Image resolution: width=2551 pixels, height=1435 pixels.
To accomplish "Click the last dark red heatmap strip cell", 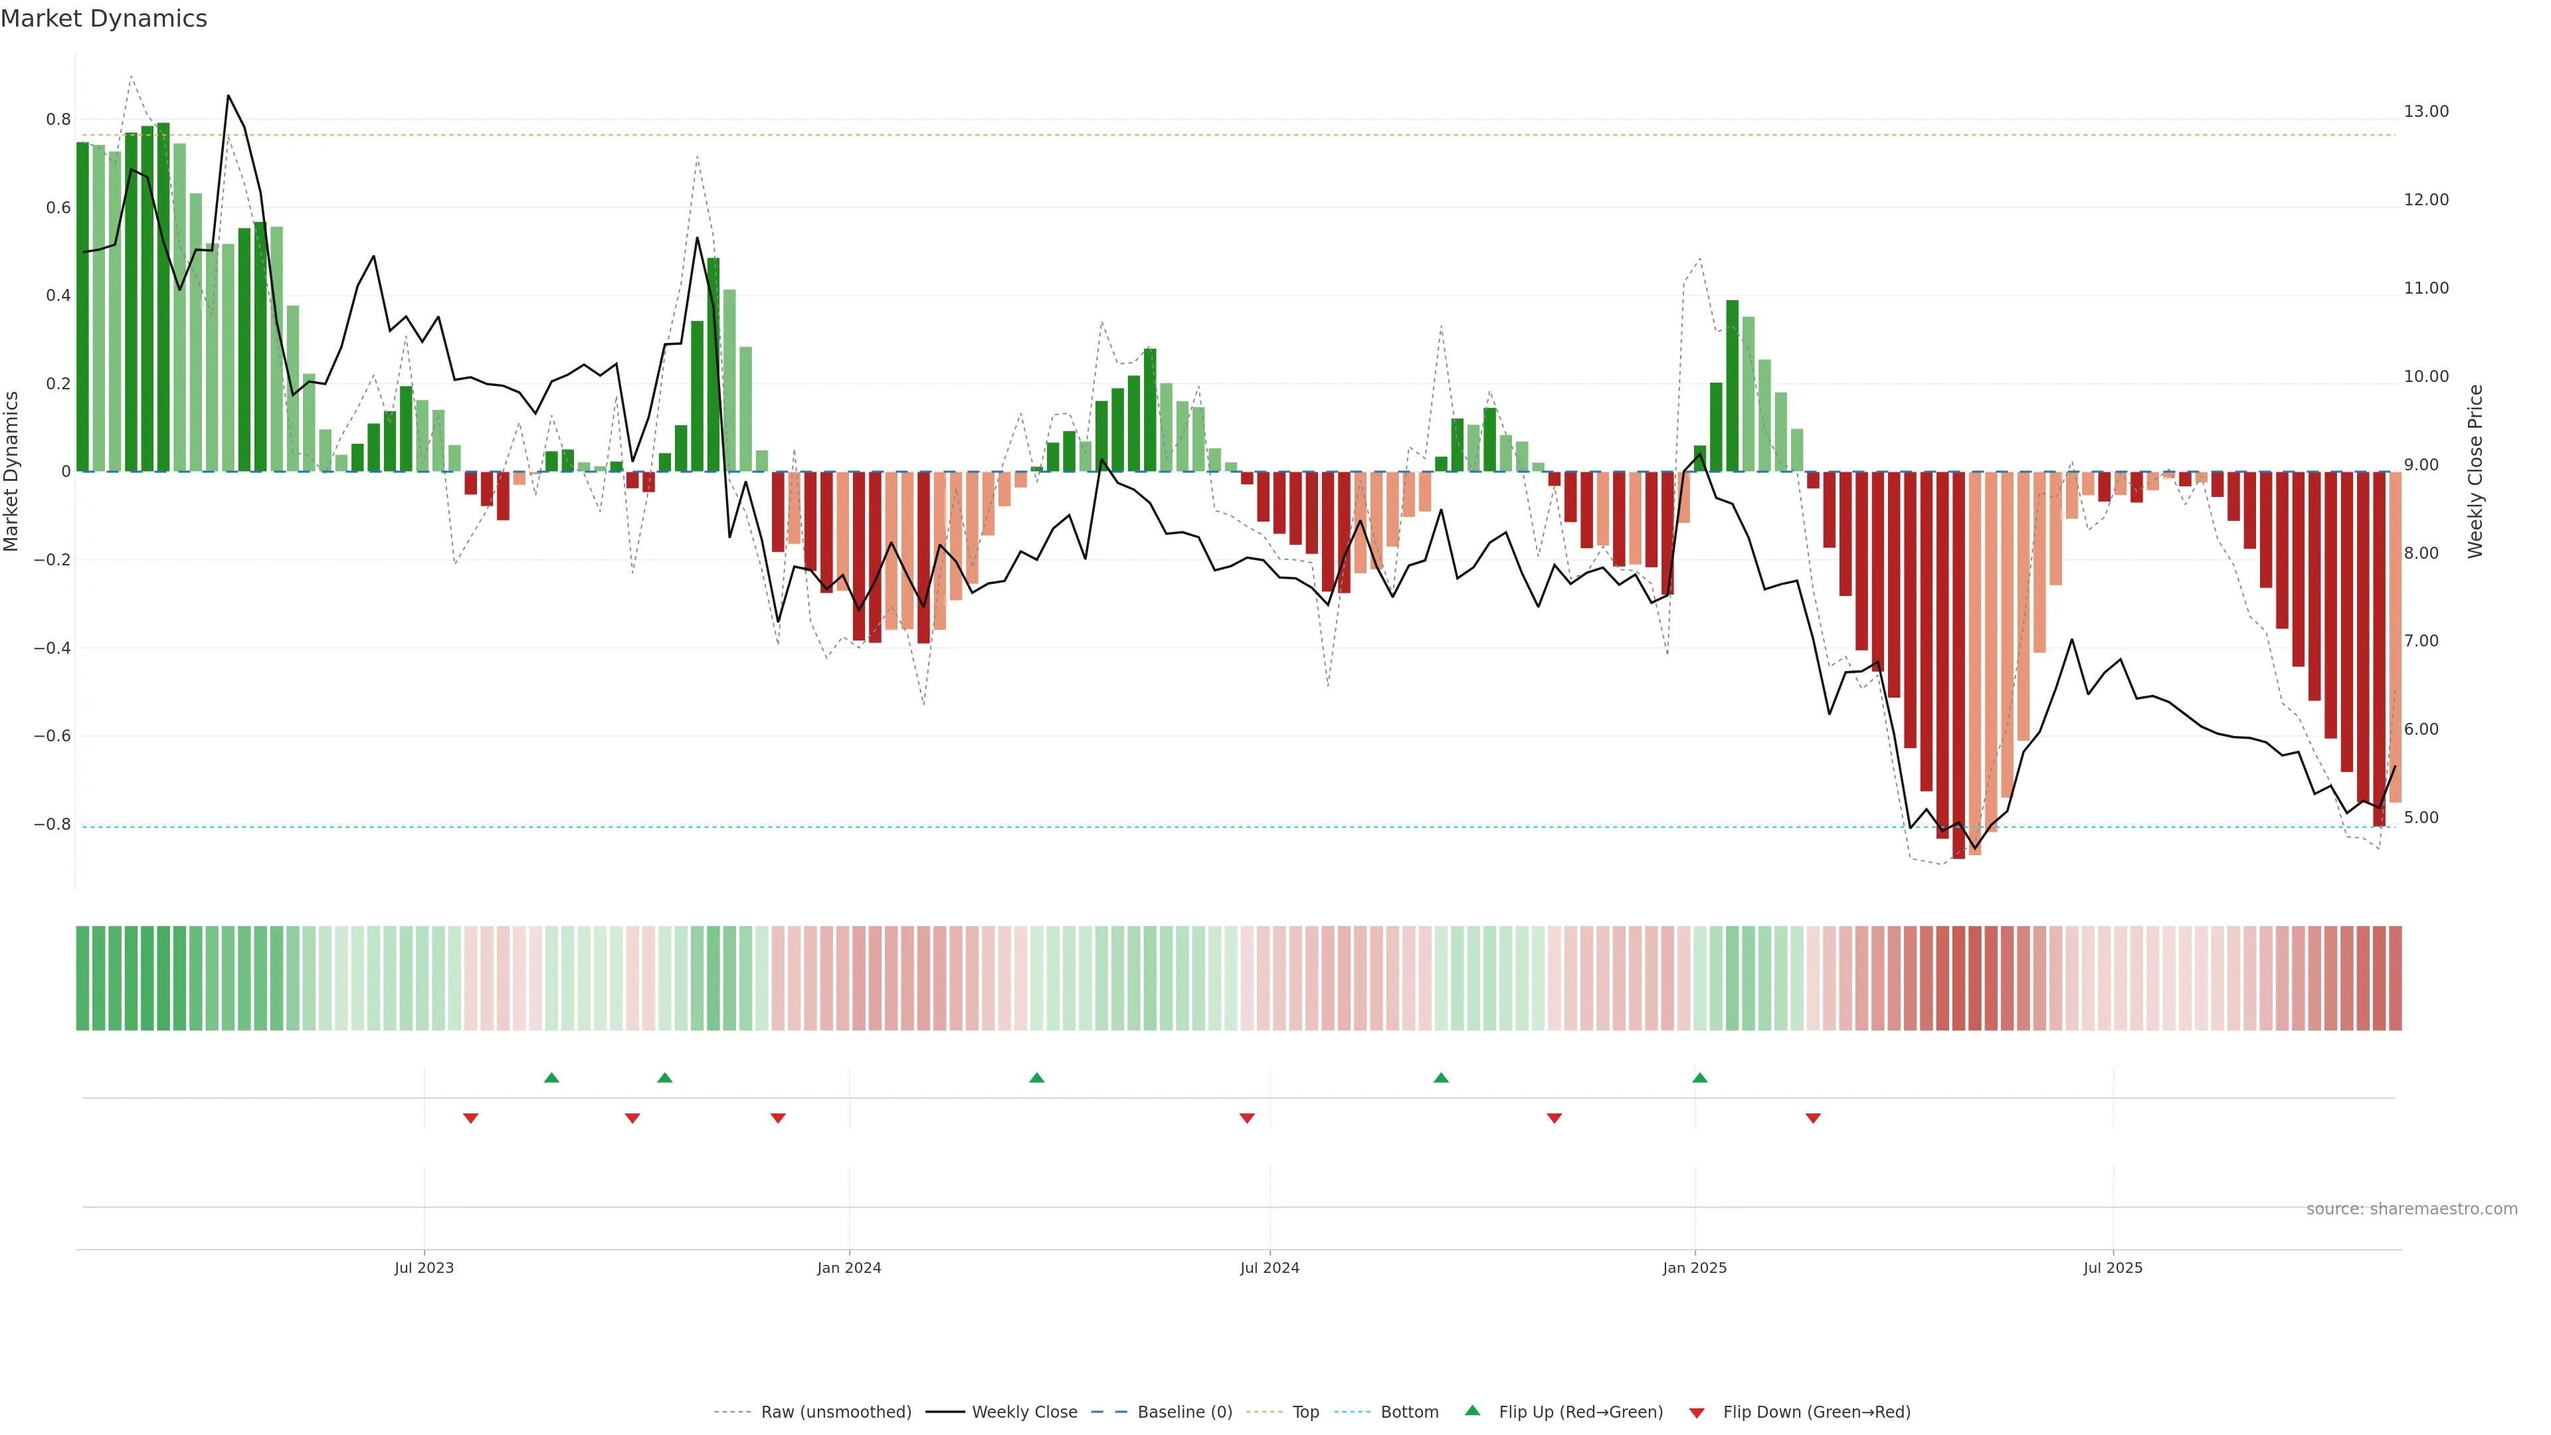I will tap(2394, 977).
